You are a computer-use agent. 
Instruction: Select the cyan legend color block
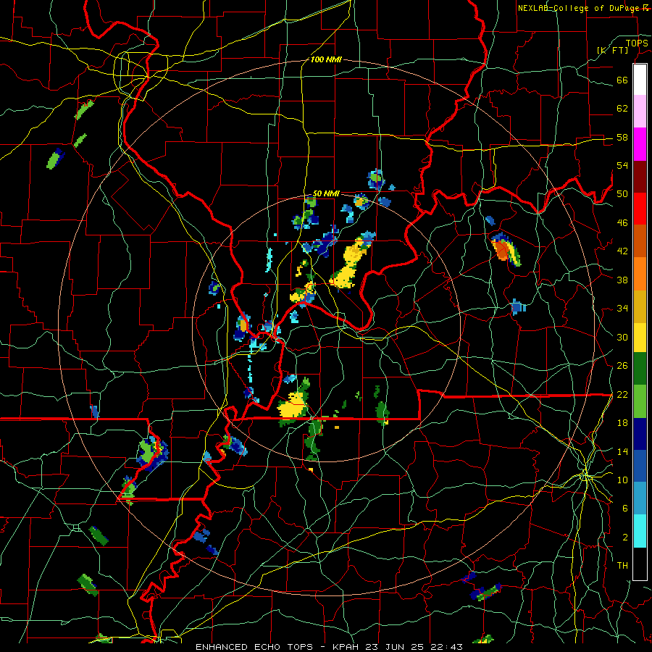point(640,531)
